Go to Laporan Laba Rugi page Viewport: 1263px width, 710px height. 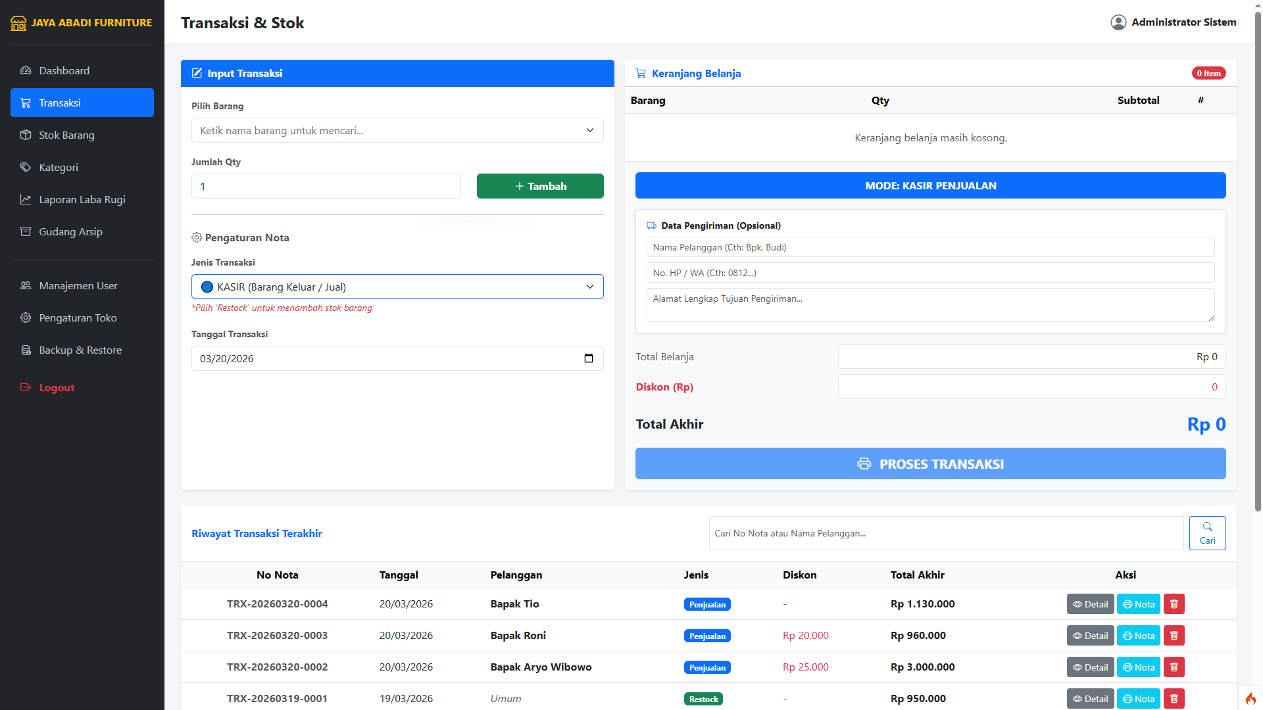[82, 199]
